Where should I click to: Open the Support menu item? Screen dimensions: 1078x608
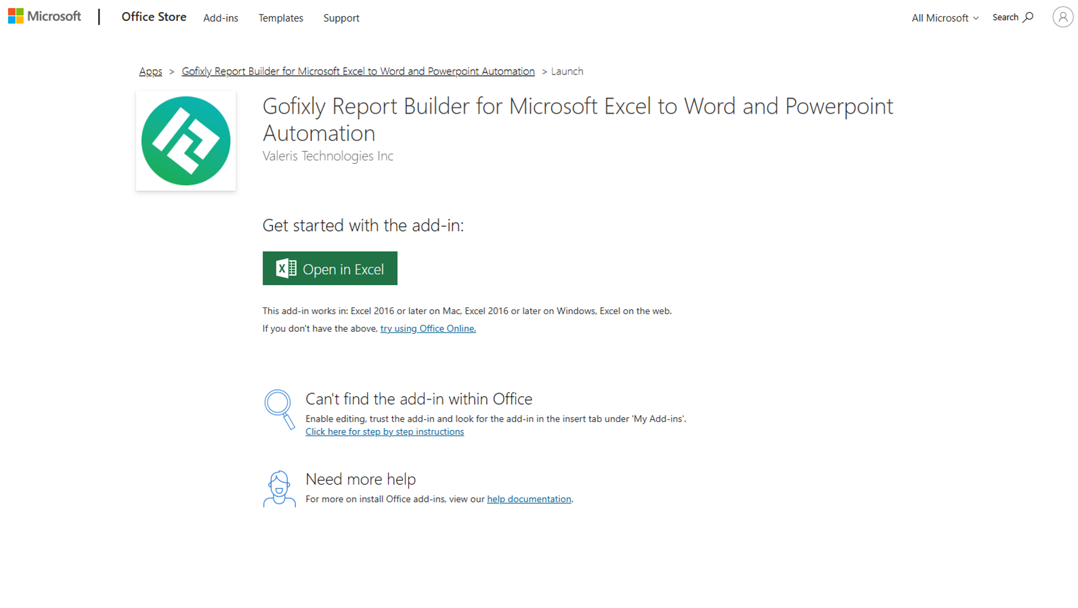point(341,18)
